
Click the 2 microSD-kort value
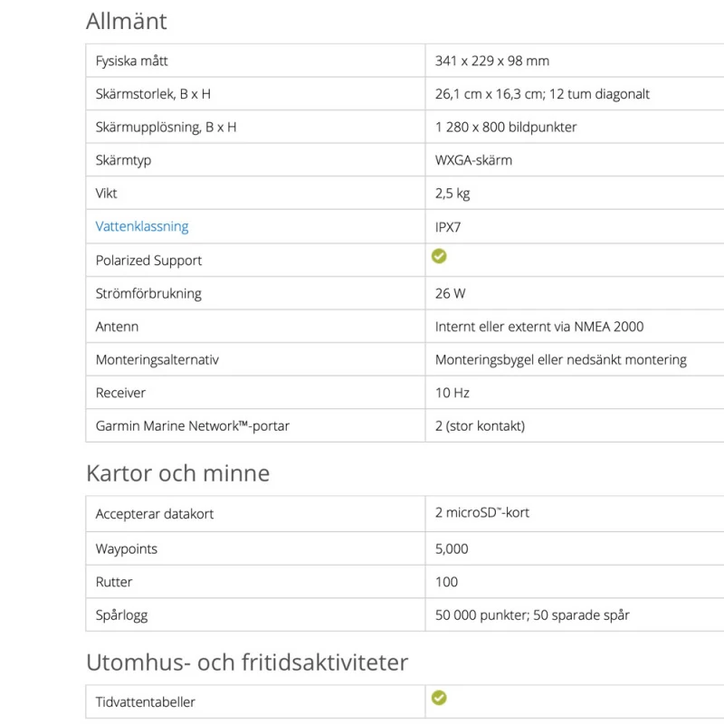[482, 512]
